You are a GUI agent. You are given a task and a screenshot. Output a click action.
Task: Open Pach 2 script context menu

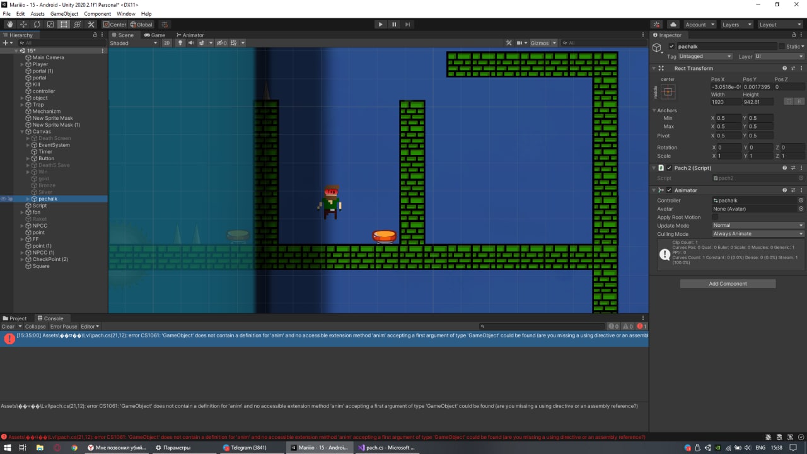(x=801, y=168)
